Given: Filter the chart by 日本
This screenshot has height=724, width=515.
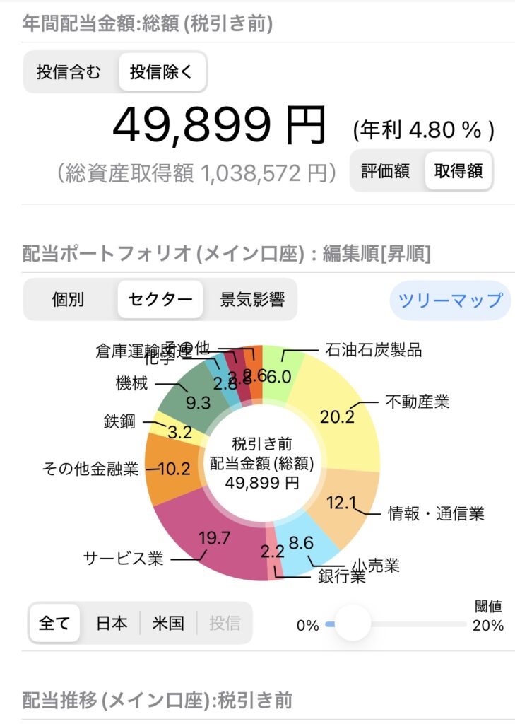Looking at the screenshot, I should tap(111, 623).
